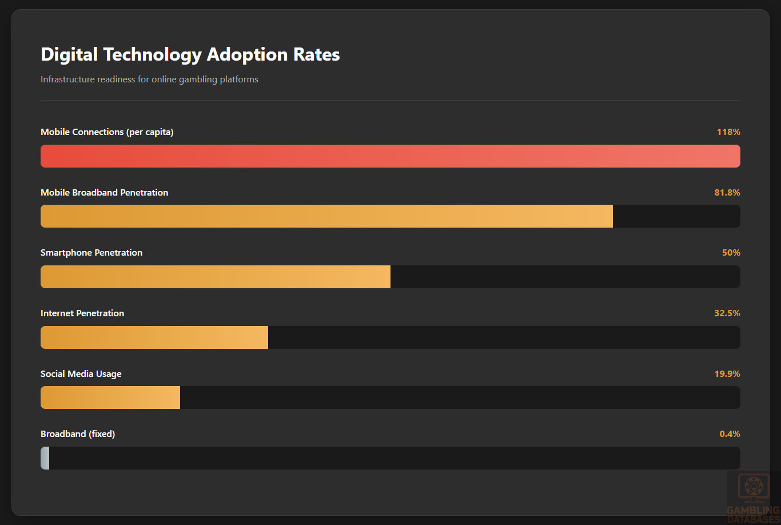The width and height of the screenshot is (781, 525).
Task: Click the Broadband (fixed) gray bar
Action: 45,458
